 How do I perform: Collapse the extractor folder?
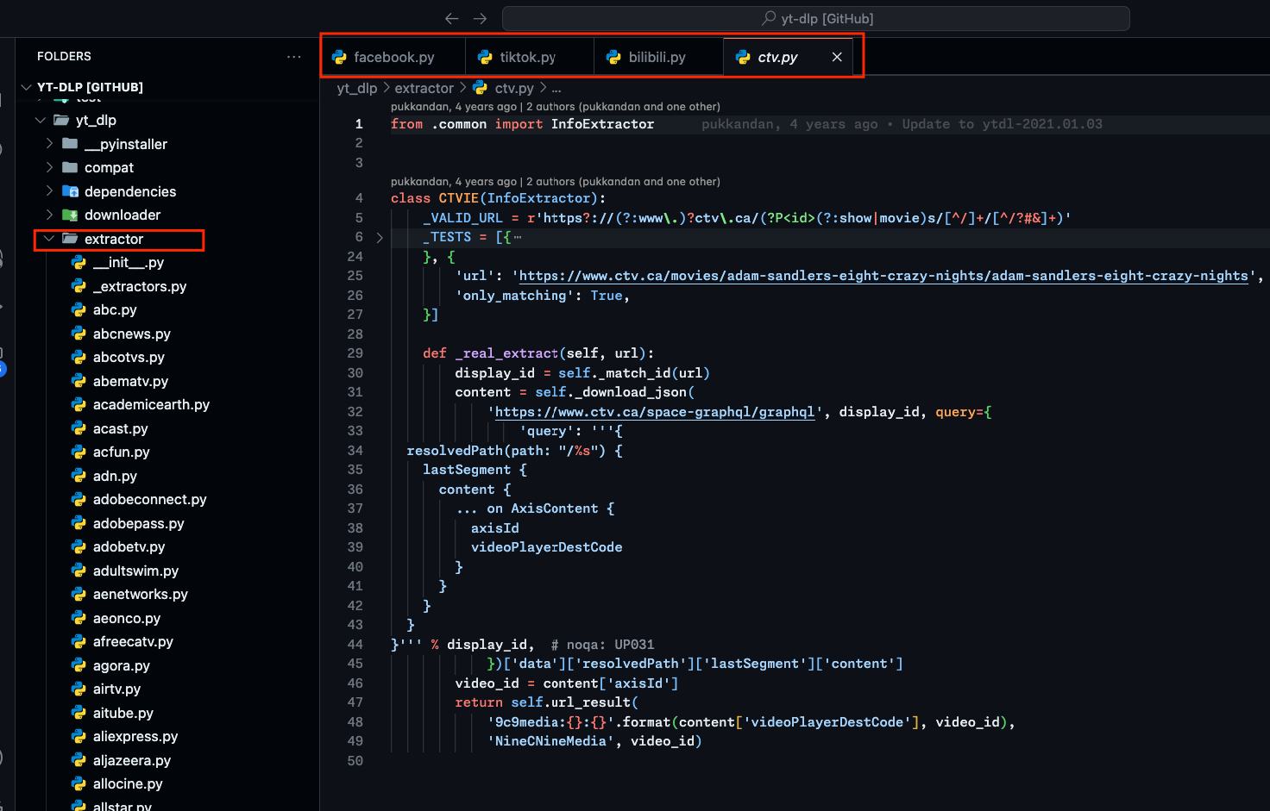49,239
